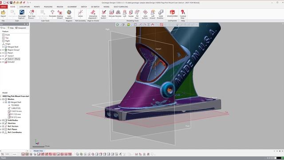Select Top plane in feature tree

pos(7,38)
